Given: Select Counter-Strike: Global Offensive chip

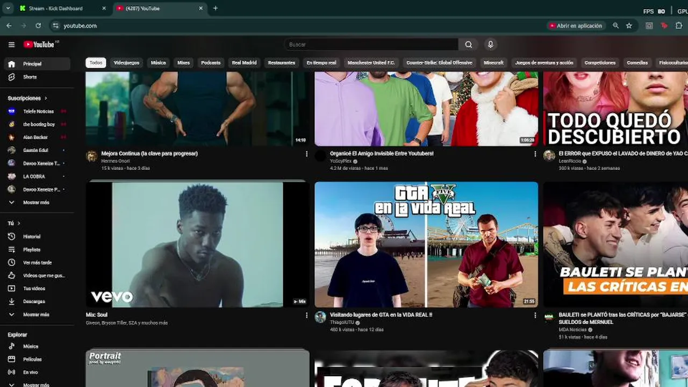Looking at the screenshot, I should coord(439,63).
